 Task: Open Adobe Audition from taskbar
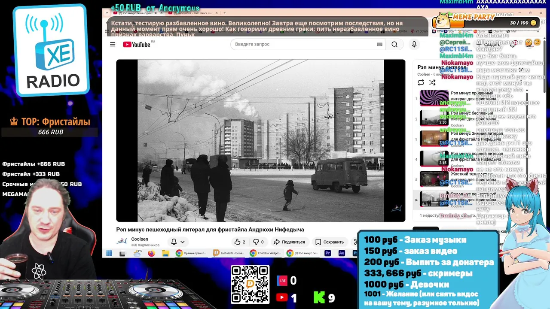click(x=342, y=253)
